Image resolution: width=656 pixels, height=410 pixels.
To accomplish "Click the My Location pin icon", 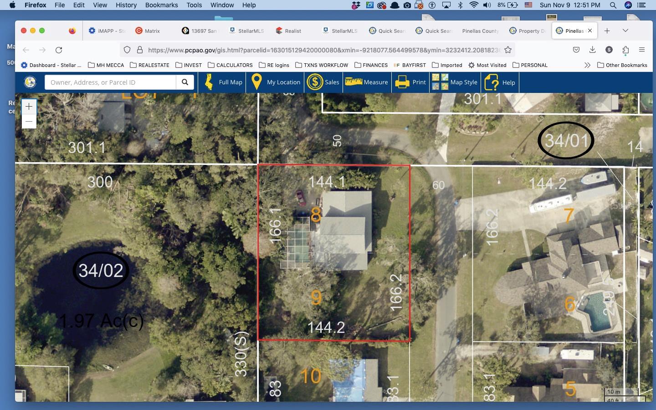I will 256,82.
